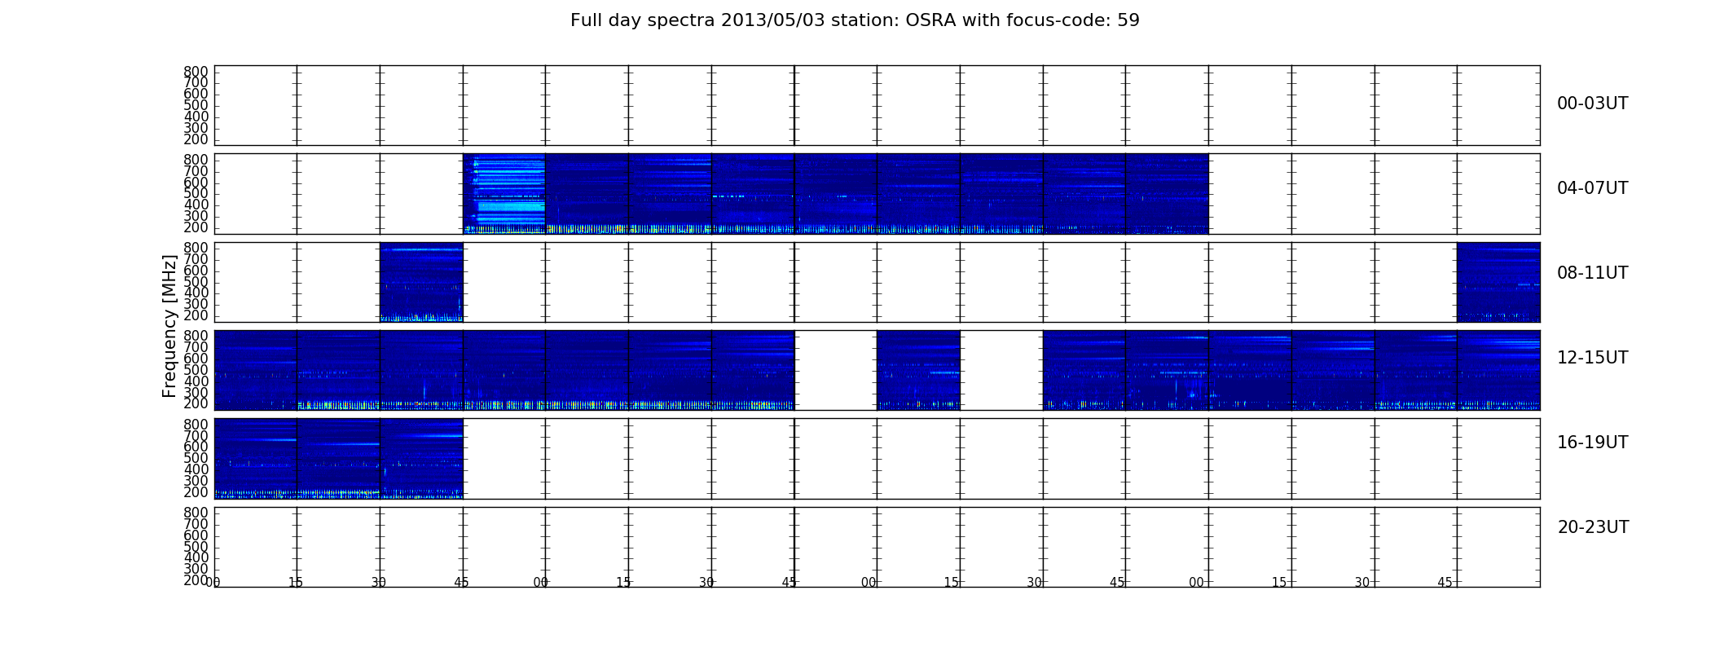Click the last spectrogram segment of the 04-07UT row
This screenshot has height=652, width=1711.
coord(1167,194)
